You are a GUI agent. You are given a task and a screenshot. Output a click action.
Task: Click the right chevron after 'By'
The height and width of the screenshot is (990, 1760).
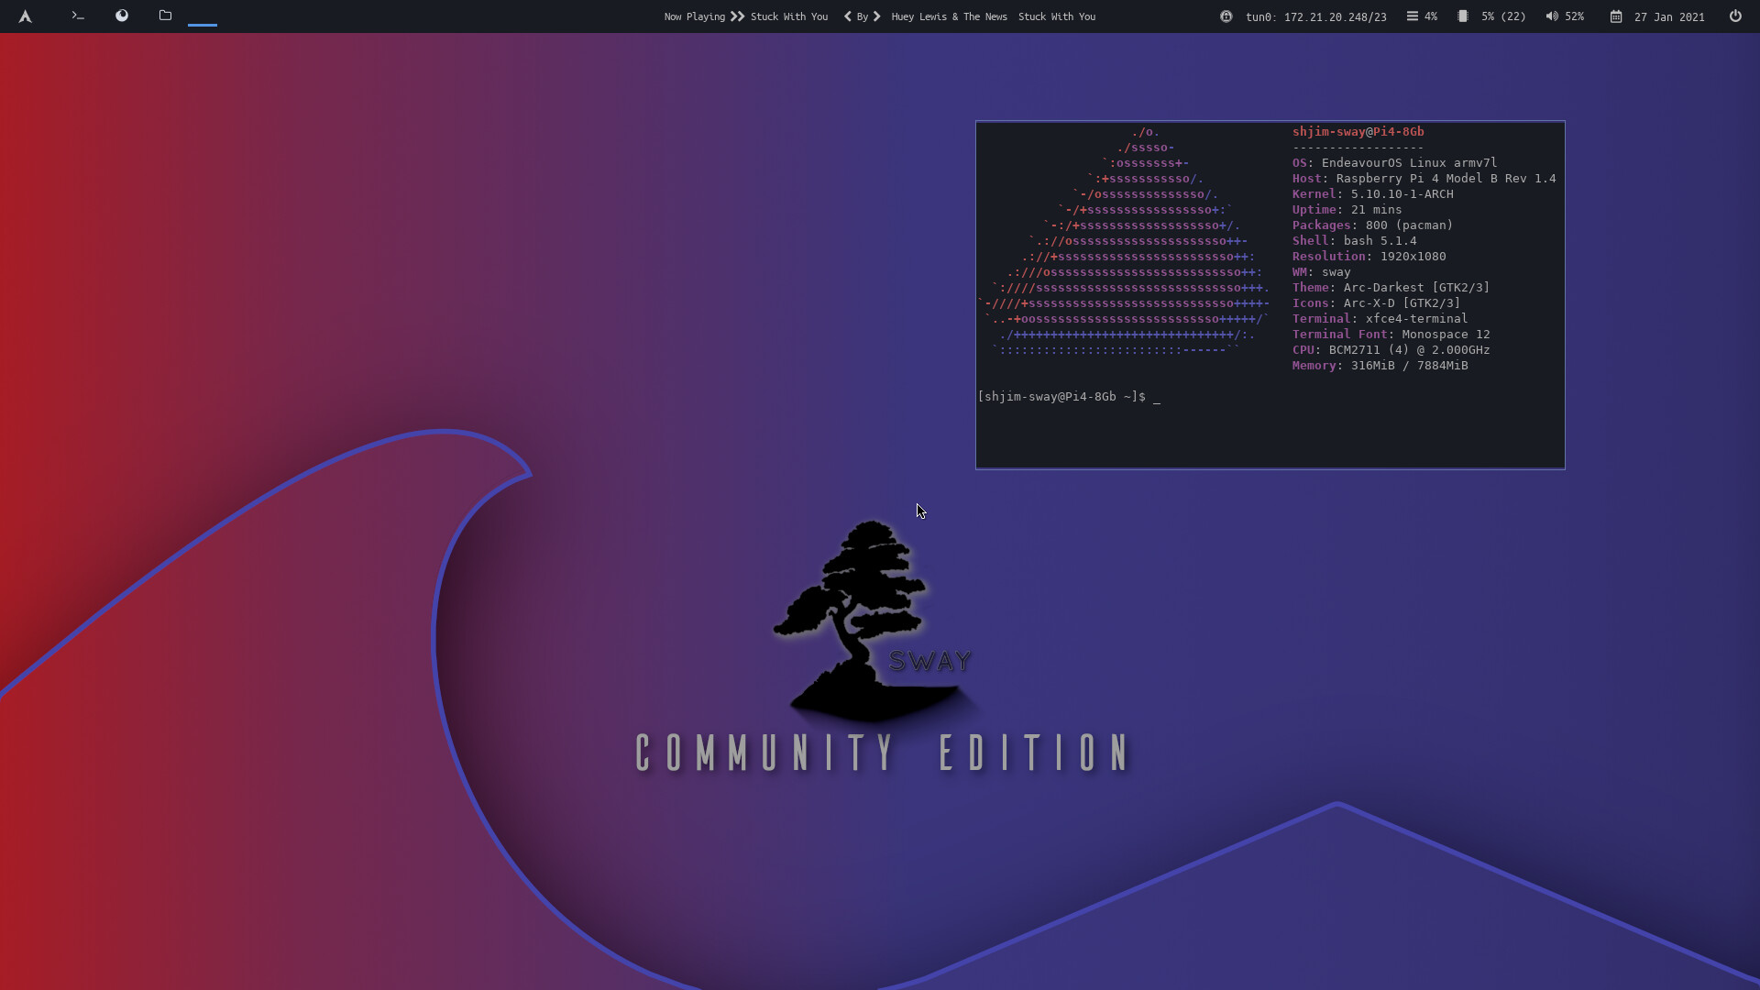pyautogui.click(x=876, y=16)
